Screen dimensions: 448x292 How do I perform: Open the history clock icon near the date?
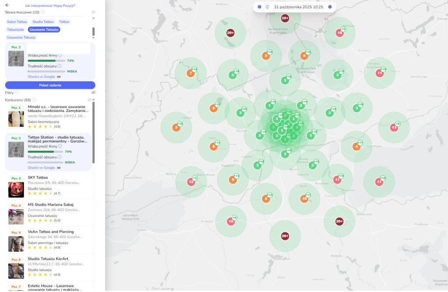click(x=267, y=7)
